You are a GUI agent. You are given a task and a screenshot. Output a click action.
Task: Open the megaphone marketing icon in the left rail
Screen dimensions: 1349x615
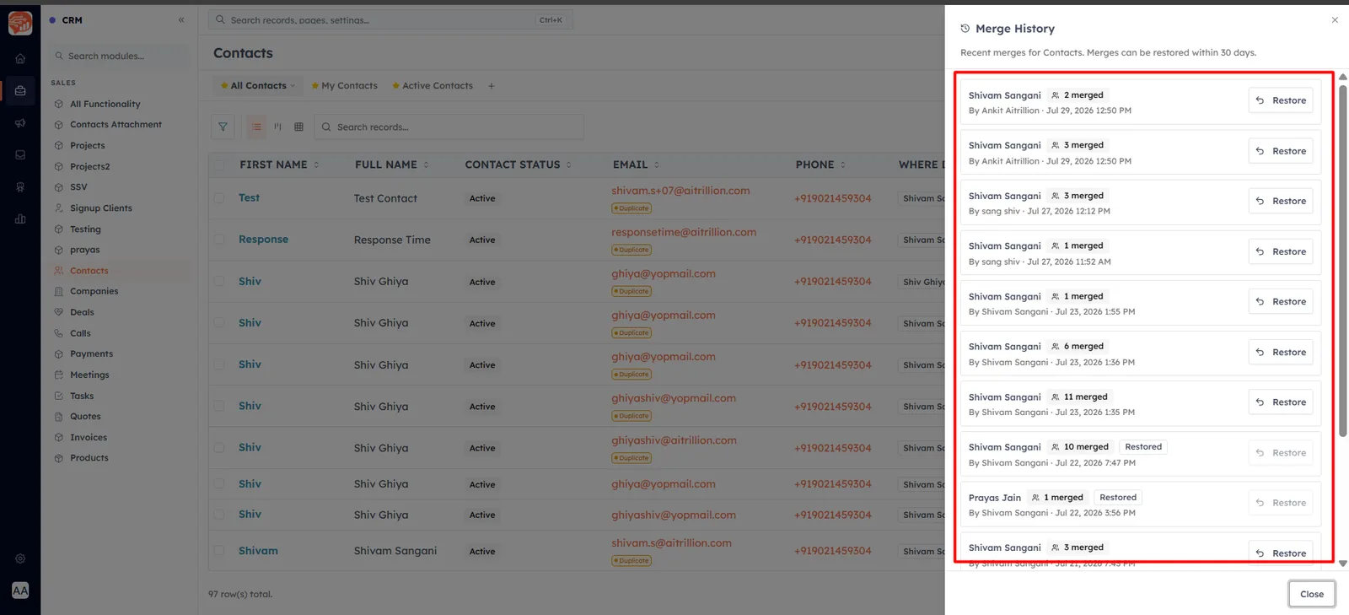pos(20,123)
